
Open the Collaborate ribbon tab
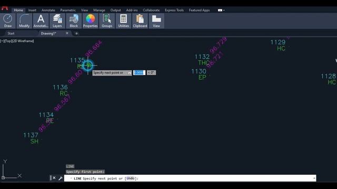[151, 10]
